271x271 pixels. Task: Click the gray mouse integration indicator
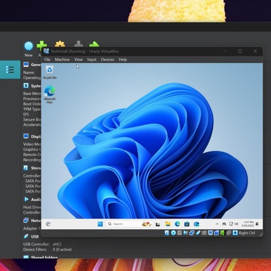pos(229,233)
